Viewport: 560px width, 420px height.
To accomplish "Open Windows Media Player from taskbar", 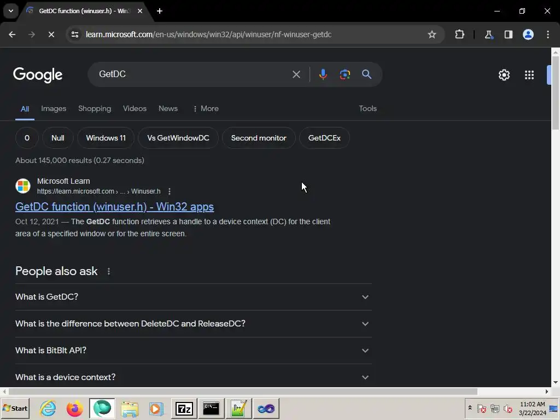I will click(x=156, y=409).
